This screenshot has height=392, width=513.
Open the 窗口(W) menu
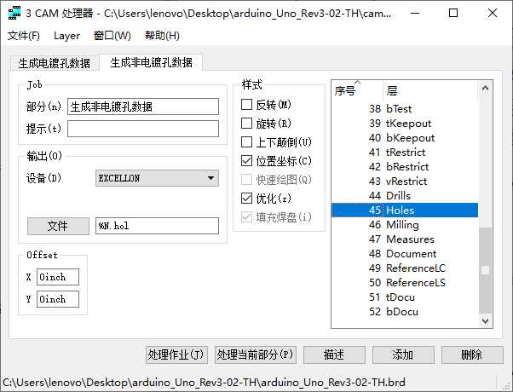coord(112,36)
